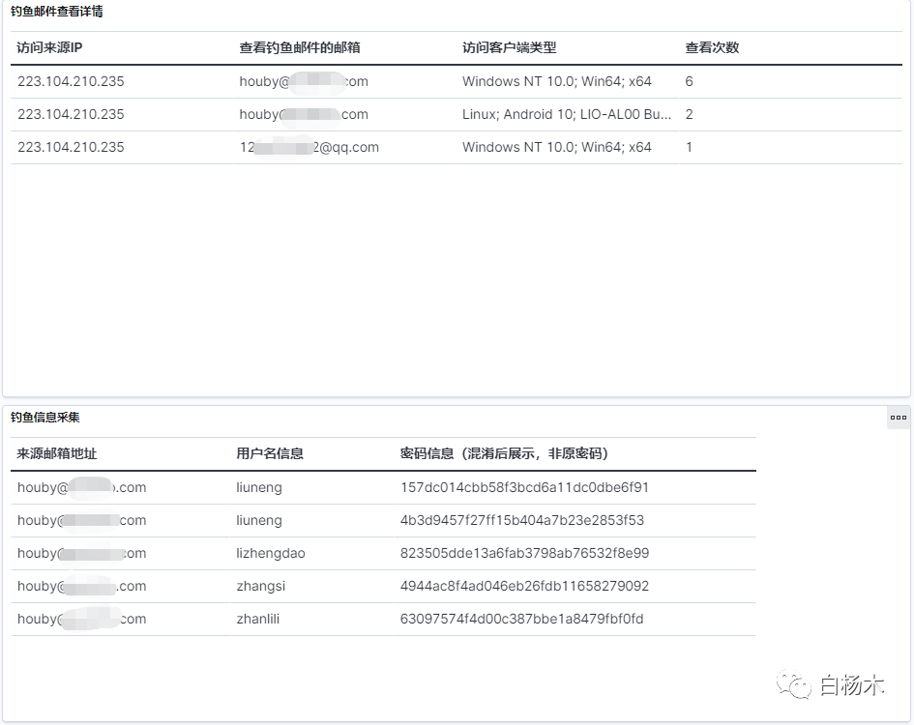Click hash 4b3d9457f27ff15b404a7b23e2853f53

click(x=521, y=520)
